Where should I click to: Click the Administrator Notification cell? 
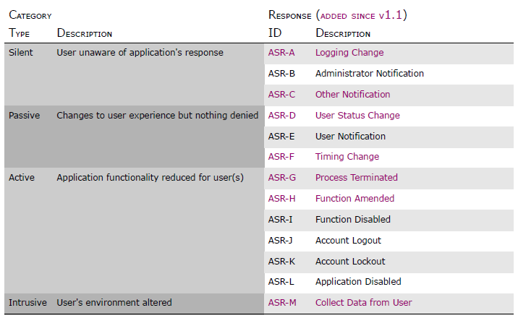[370, 74]
